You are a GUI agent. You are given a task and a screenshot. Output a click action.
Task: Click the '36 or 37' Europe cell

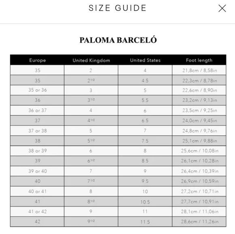(37, 110)
